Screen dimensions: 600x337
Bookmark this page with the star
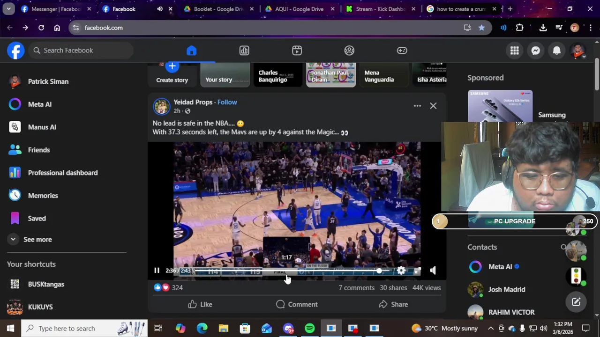click(481, 28)
